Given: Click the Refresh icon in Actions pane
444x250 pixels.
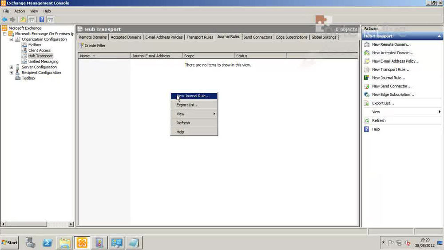Looking at the screenshot, I should [367, 121].
